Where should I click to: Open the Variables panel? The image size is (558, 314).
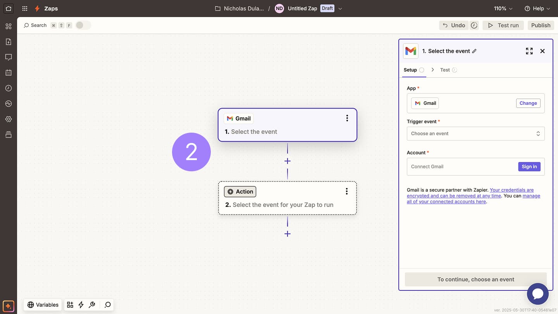pyautogui.click(x=43, y=305)
